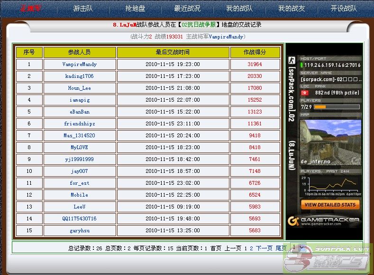This screenshot has height=275, width=374.
Task: Open player VampireMandy in the participants list
Action: pyautogui.click(x=79, y=64)
